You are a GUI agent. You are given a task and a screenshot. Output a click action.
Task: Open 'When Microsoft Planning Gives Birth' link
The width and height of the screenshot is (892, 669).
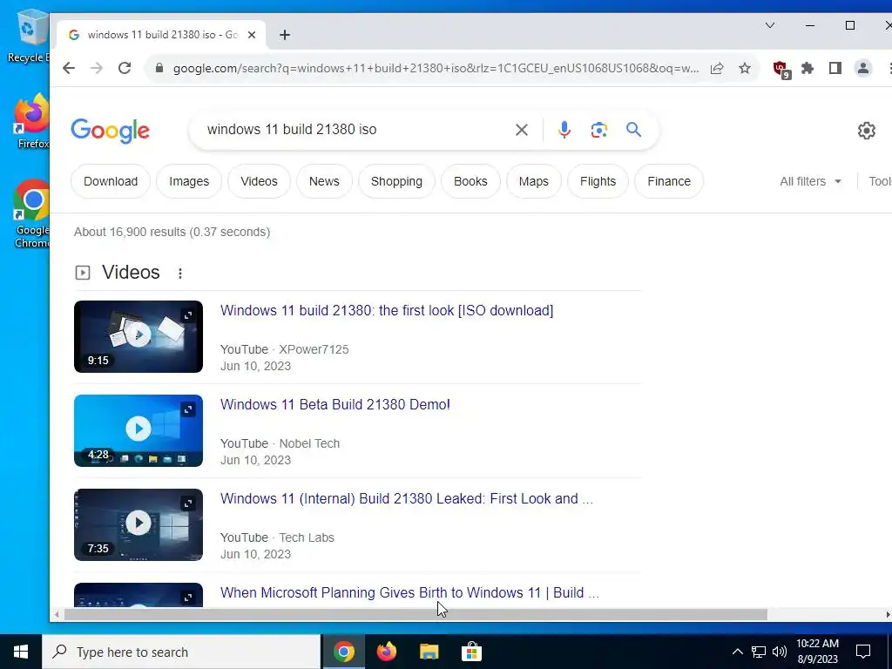(409, 592)
